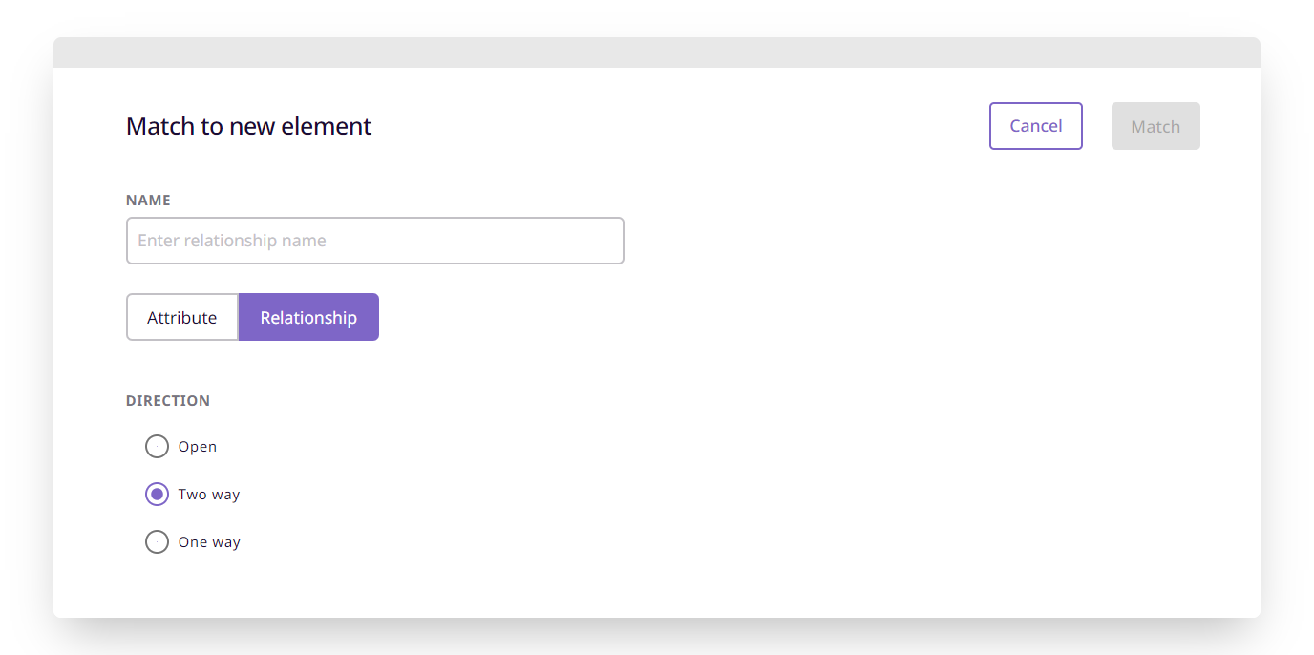Click the grey title bar of the dialog
The image size is (1314, 655).
tap(657, 53)
